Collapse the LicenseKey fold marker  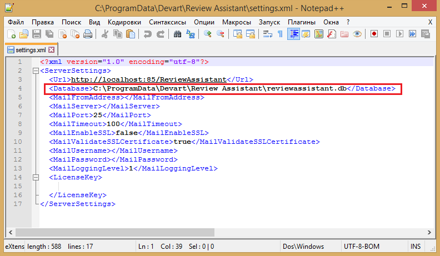[36, 177]
